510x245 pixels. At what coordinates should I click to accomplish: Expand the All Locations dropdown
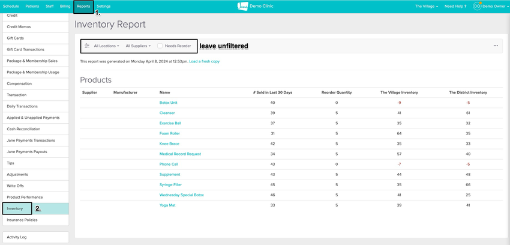106,46
